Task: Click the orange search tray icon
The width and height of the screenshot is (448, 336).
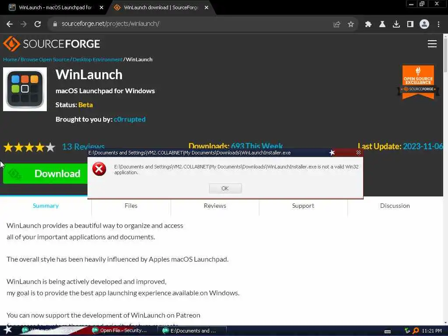Action: (416, 331)
